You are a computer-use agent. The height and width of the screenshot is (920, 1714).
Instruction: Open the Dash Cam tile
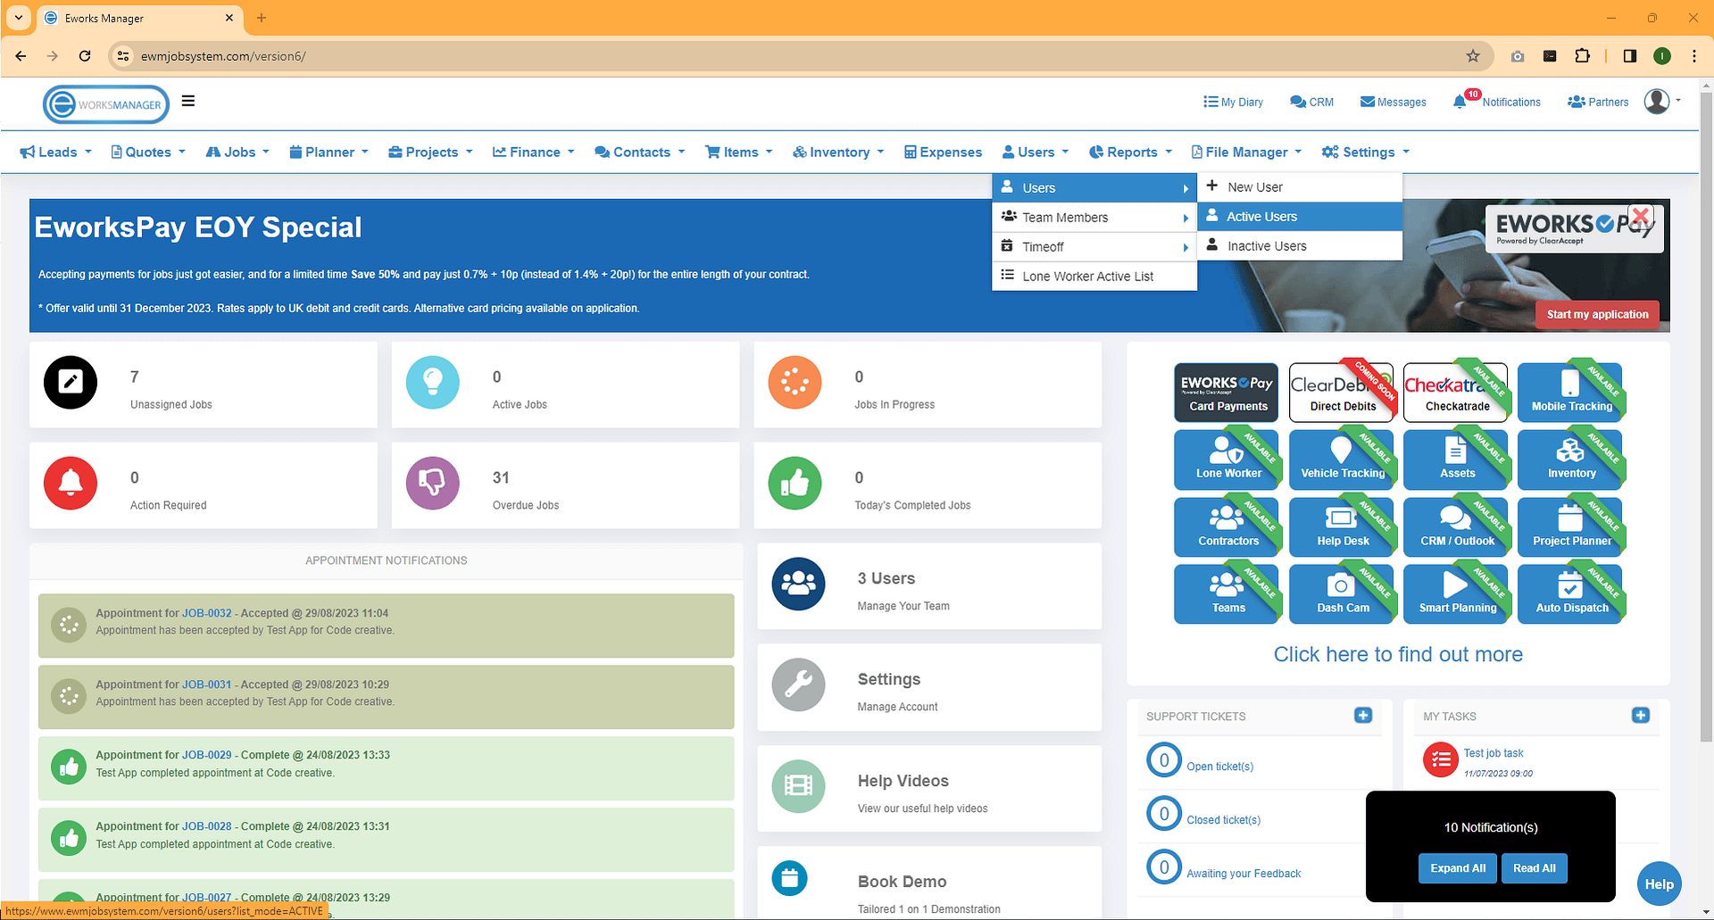[x=1342, y=594]
